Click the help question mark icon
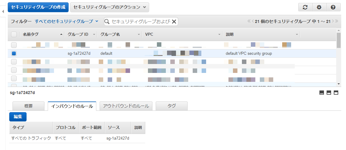346x150 pixels. click(333, 7)
